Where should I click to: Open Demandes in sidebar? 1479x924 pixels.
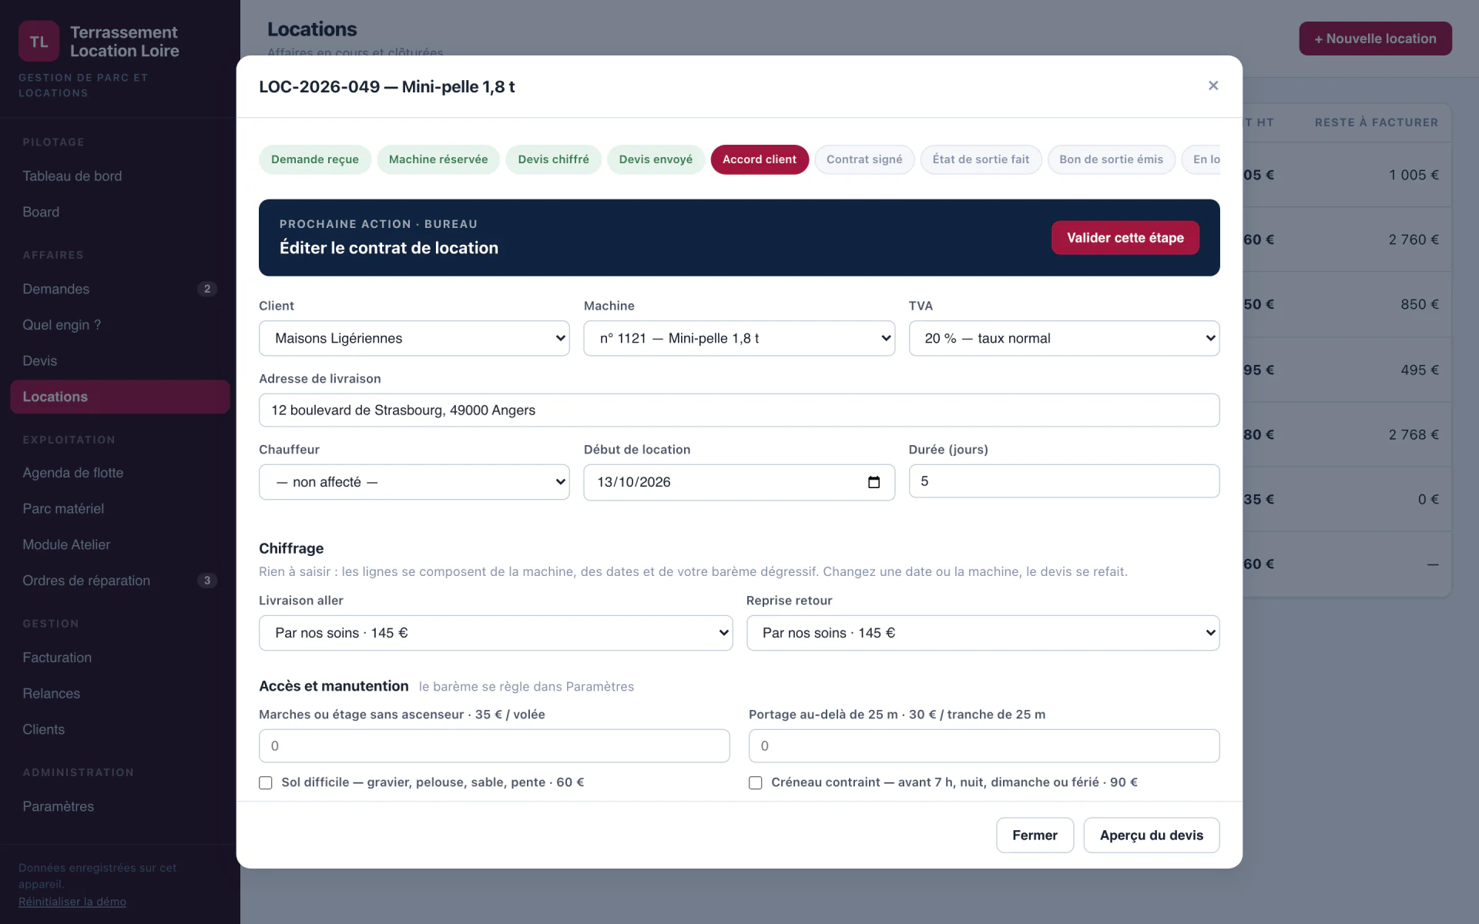[x=120, y=289]
